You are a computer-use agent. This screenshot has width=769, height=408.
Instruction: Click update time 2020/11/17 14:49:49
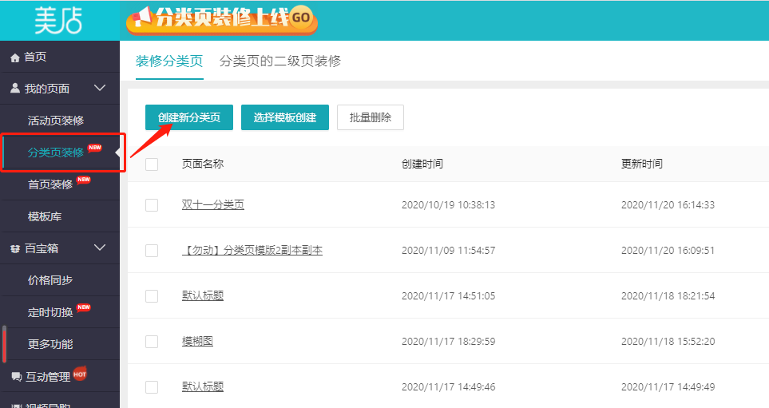[x=668, y=387]
